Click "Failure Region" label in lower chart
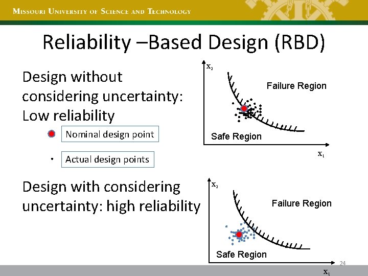 coord(302,203)
